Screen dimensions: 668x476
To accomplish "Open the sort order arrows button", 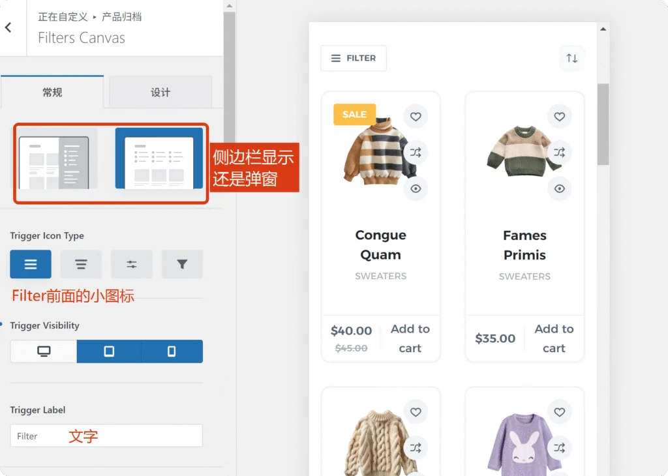I will coord(571,58).
